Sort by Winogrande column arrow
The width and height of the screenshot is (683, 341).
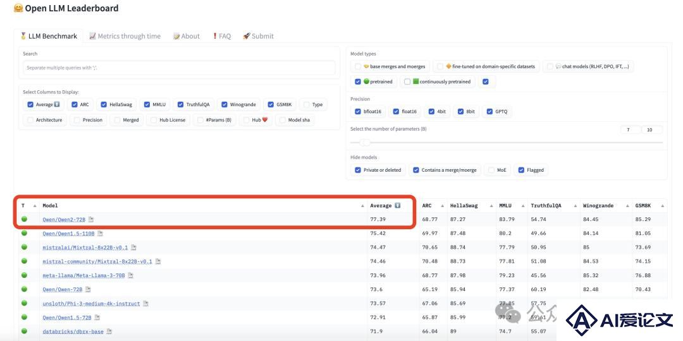627,206
